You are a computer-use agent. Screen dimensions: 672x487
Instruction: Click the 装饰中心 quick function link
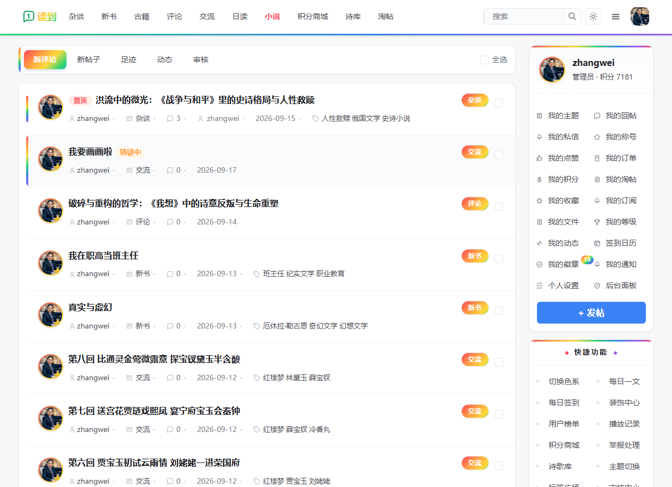[x=625, y=403]
